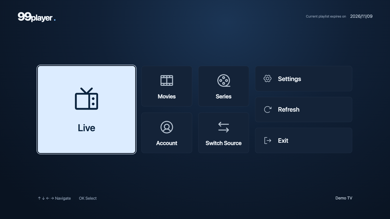Click the Settings gear icon
Image resolution: width=390 pixels, height=219 pixels.
[x=267, y=79]
